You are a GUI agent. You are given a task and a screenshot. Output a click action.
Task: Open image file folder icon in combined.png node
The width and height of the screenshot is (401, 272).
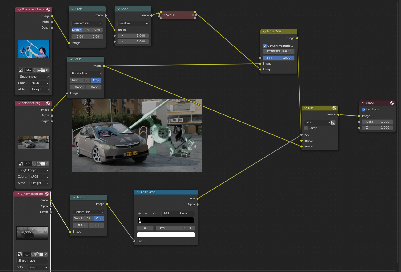tap(43, 164)
